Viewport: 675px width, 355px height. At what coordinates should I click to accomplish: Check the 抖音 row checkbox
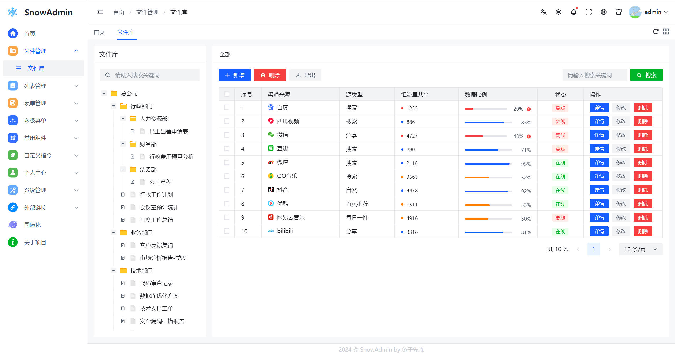click(x=226, y=190)
